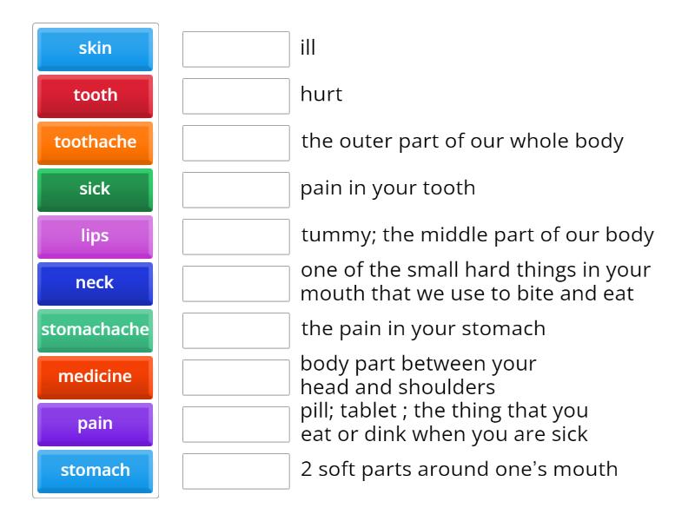The width and height of the screenshot is (695, 521).
Task: Click the box beside 'the outer part' definition
Action: point(235,142)
